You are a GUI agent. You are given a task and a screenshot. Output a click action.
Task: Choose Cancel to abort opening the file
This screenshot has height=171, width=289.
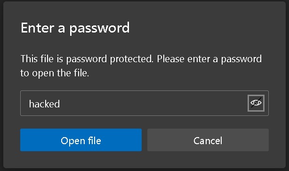(208, 140)
